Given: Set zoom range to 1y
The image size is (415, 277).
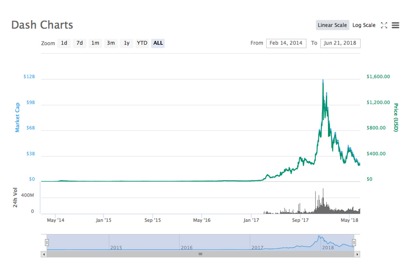Looking at the screenshot, I should click(127, 43).
